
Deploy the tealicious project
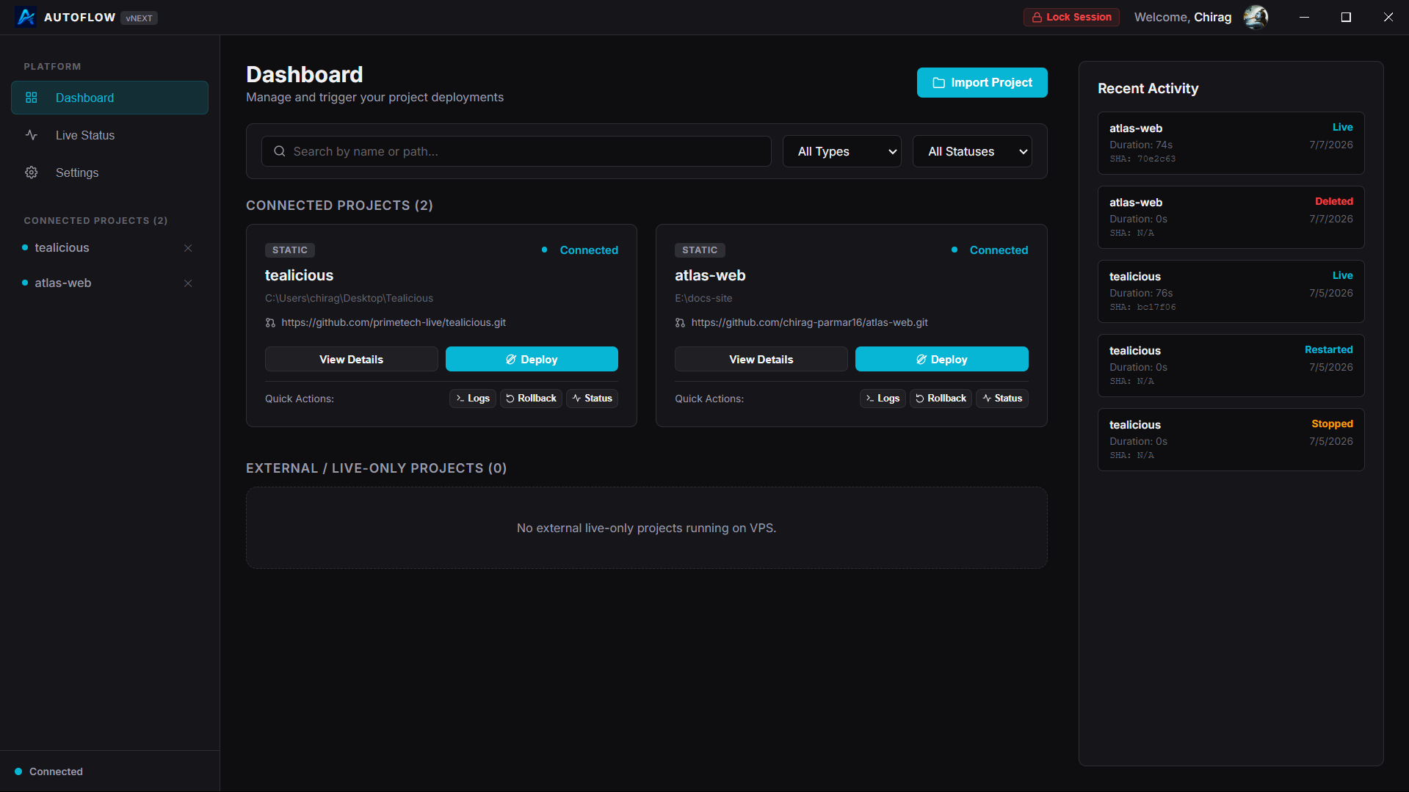pos(532,359)
